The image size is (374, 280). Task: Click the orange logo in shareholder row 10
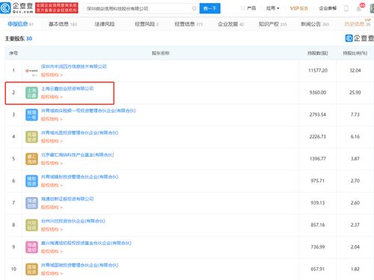click(x=31, y=269)
